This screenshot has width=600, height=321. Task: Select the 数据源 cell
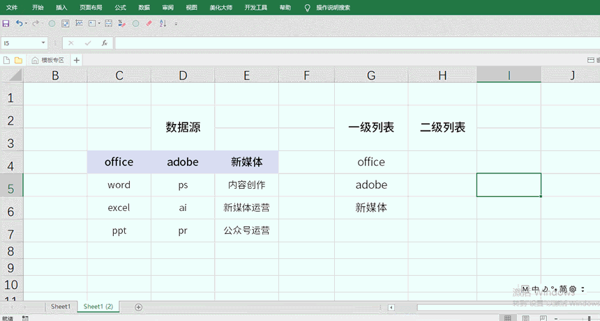point(183,127)
